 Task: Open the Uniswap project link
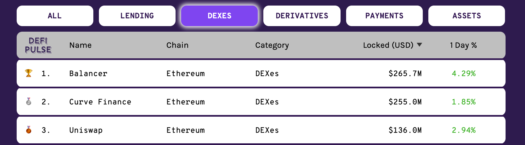[86, 130]
